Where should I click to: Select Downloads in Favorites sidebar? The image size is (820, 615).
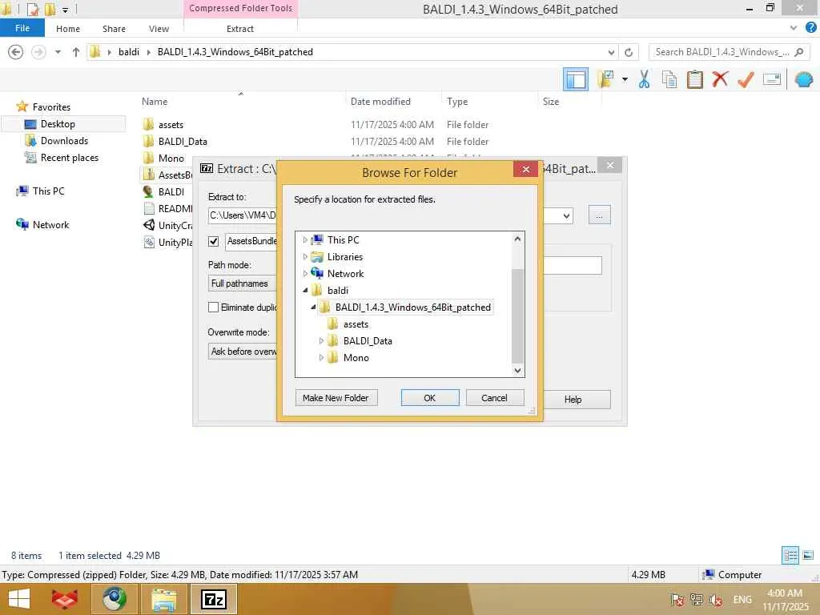tap(64, 141)
